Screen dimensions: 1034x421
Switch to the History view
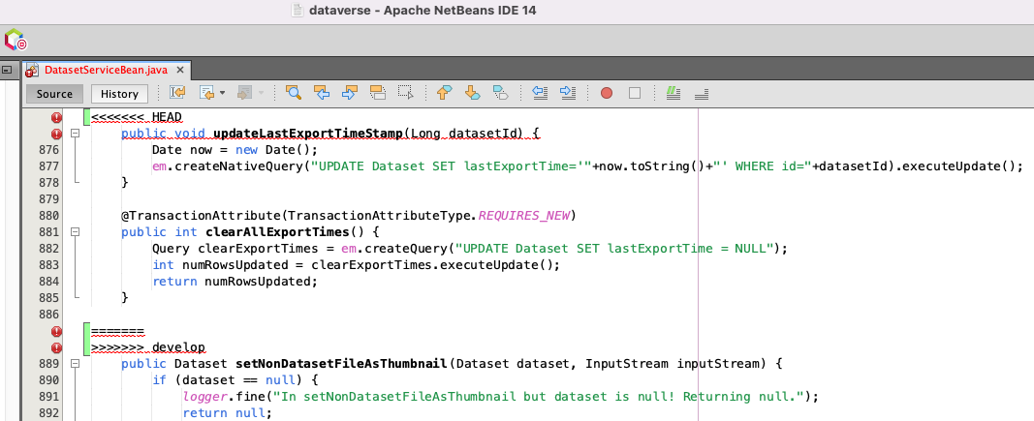click(x=119, y=94)
